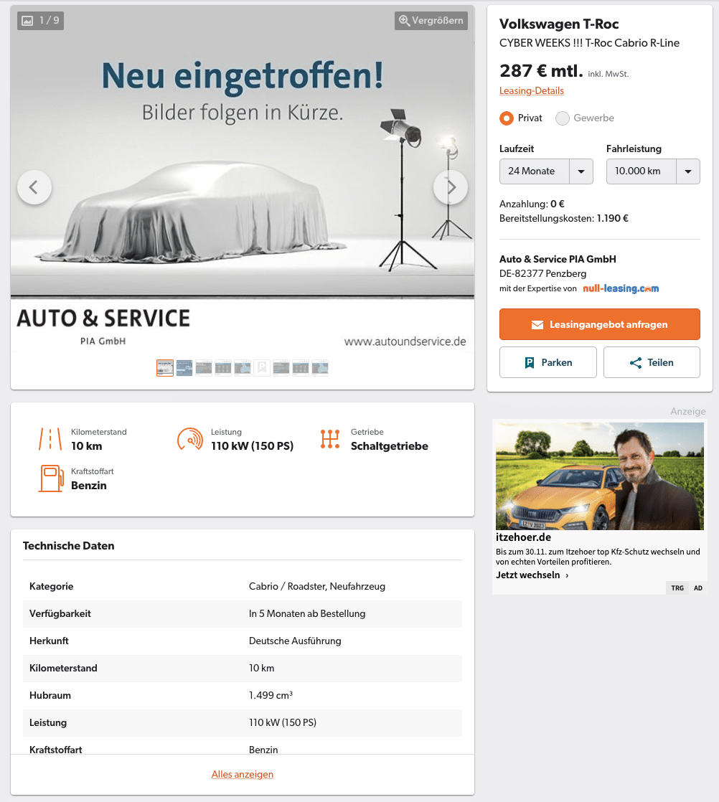
Task: Click 110 kW (150 PS) in the Technische Daten table
Action: coord(283,722)
